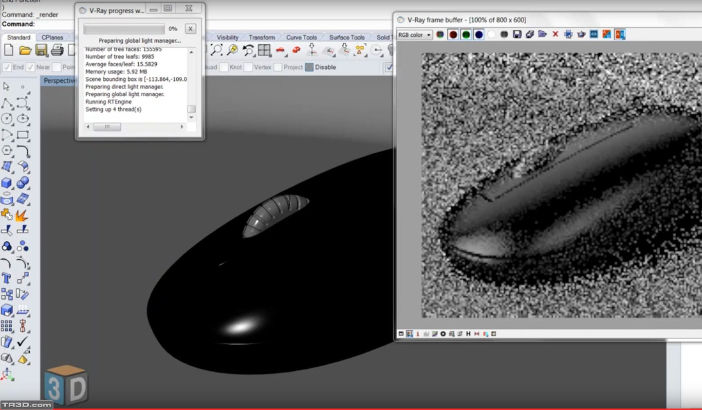Viewport: 702px width, 410px height.
Task: Click the open folder icon in frame buffer
Action: click(x=542, y=35)
